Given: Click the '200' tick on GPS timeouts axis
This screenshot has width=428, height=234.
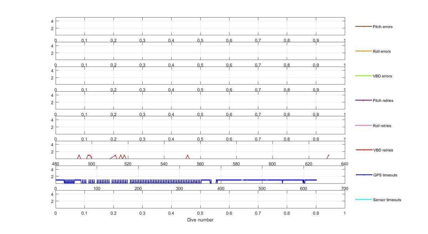Looking at the screenshot, I should [x=138, y=188].
